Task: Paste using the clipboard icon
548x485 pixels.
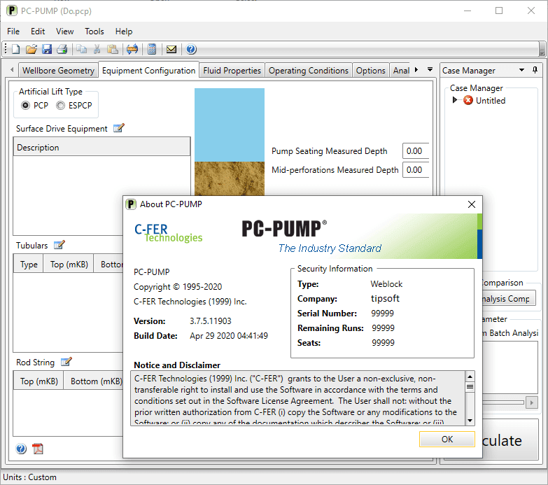Action: point(113,49)
